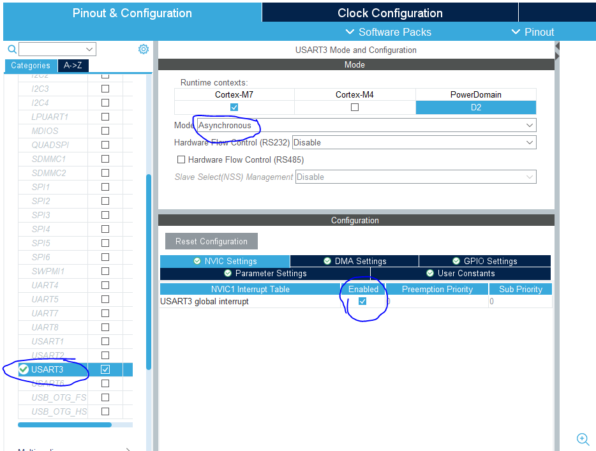The height and width of the screenshot is (451, 596).
Task: Open Hardware Flow Control (RS232) dropdown
Action: (414, 142)
